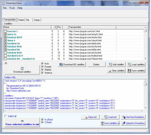Click the Save satellites xml button
Viewport: 151px width, 135px height.
[110, 123]
